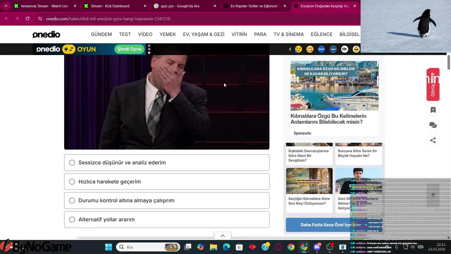Click the browser back arrow
Viewport: 451px width, 254px height.
pyautogui.click(x=6, y=18)
